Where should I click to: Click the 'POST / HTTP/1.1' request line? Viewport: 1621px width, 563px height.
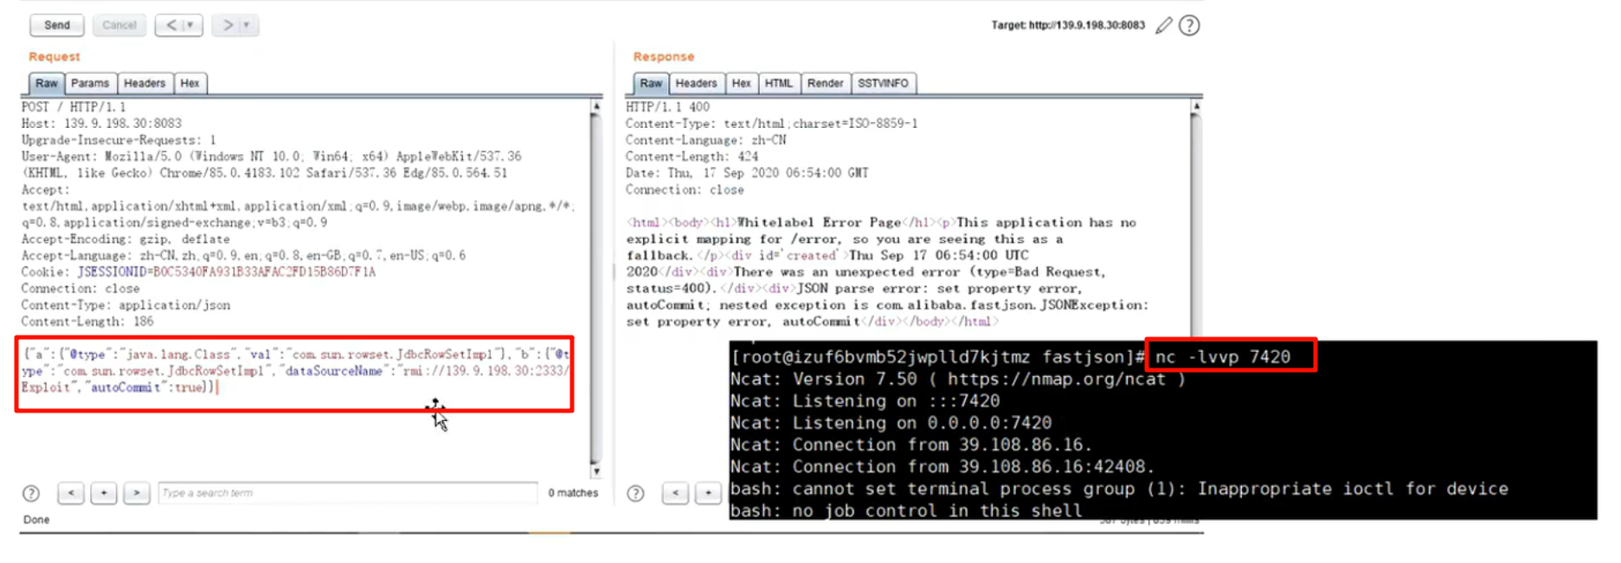[x=74, y=107]
